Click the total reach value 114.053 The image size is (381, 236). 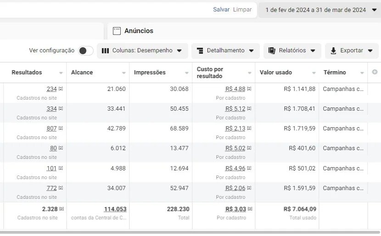tap(115, 209)
